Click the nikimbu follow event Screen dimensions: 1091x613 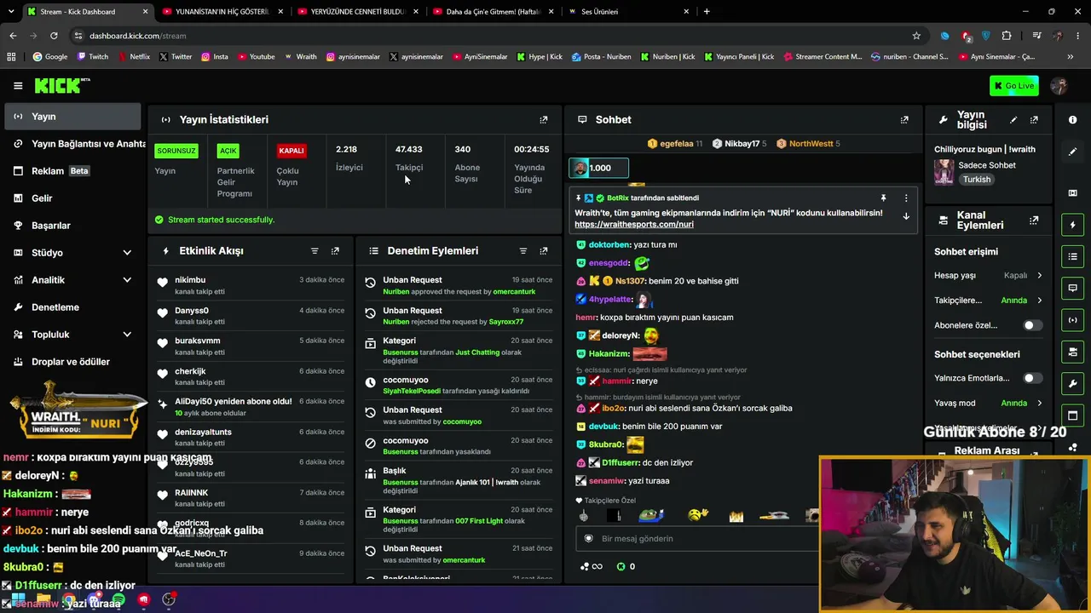tap(252, 285)
